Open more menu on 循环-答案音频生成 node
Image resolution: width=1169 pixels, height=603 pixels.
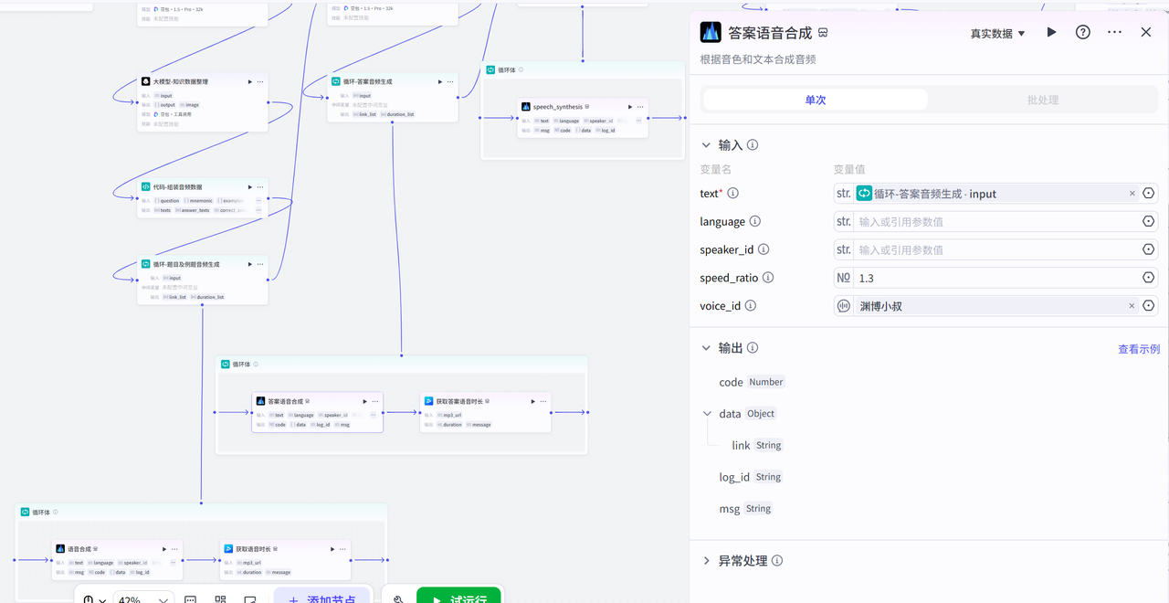[x=450, y=81]
